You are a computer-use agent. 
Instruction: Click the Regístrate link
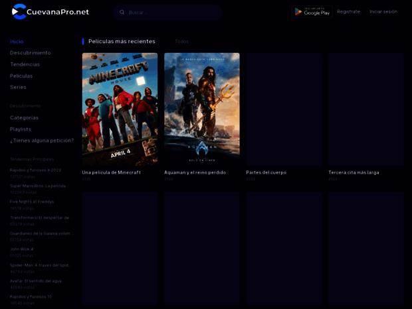click(x=348, y=11)
